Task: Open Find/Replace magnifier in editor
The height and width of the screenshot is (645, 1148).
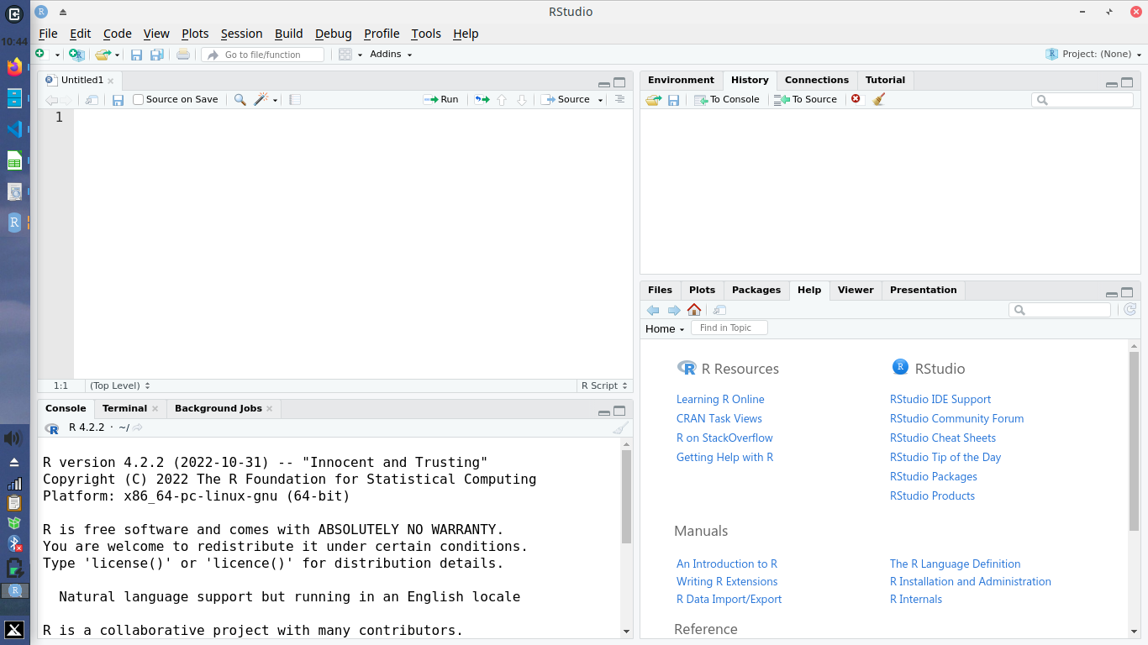Action: tap(240, 99)
